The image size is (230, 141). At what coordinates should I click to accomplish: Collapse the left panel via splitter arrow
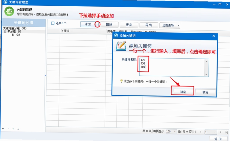coord(46,76)
